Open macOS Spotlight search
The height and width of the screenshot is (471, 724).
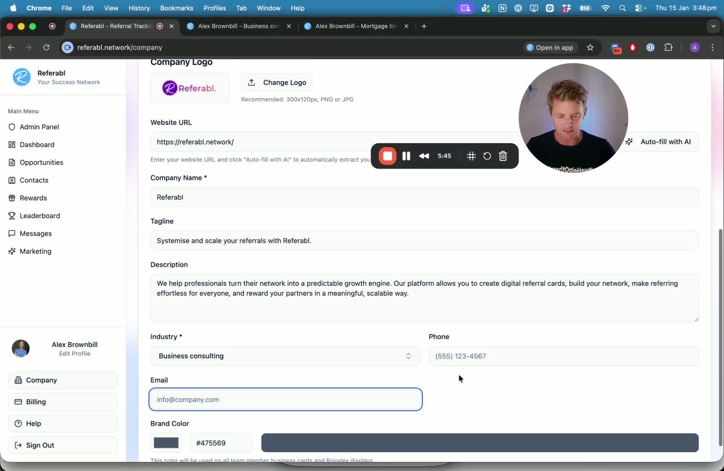click(x=623, y=8)
